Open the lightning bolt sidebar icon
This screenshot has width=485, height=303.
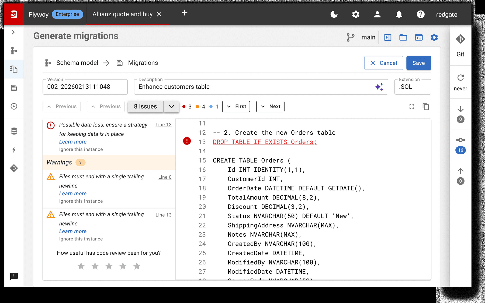coord(14,150)
